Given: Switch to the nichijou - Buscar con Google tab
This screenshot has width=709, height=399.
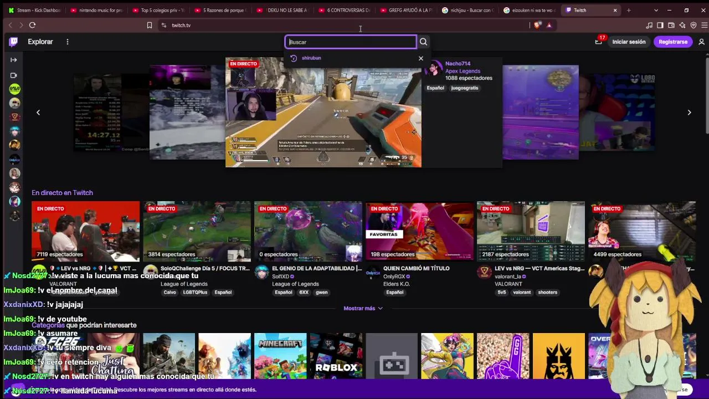Looking at the screenshot, I should pos(469,10).
